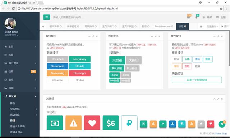
Task: Close the 线性按钮 panel with its X
Action: pyautogui.click(x=222, y=36)
